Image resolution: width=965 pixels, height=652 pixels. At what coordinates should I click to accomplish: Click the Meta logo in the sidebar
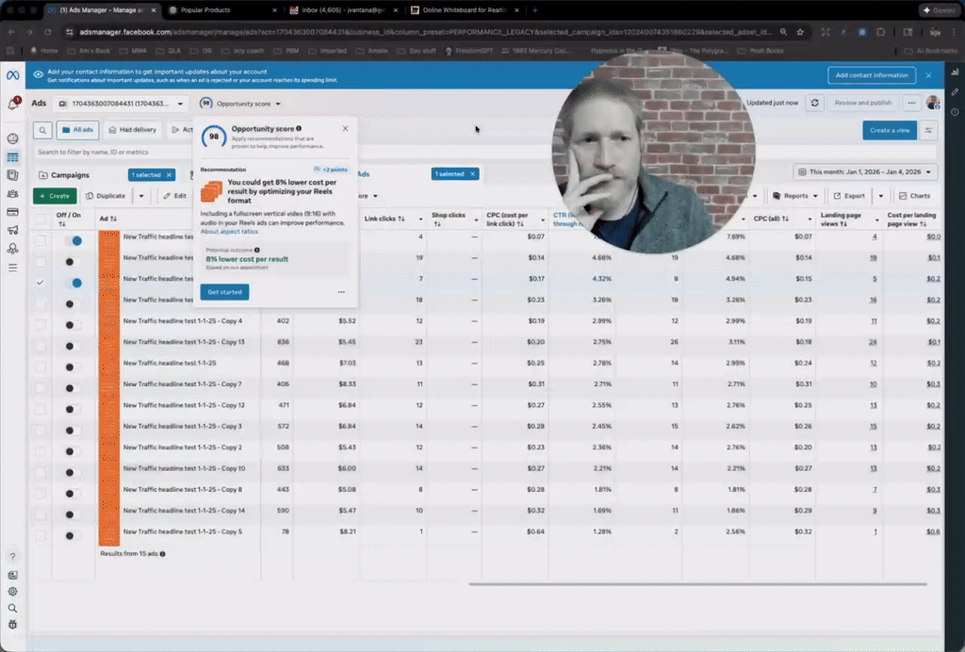[x=13, y=75]
